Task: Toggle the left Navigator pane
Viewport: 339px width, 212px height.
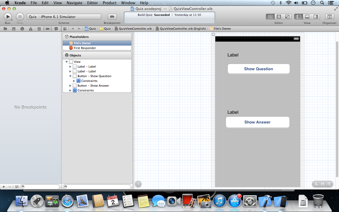Action: 299,17
